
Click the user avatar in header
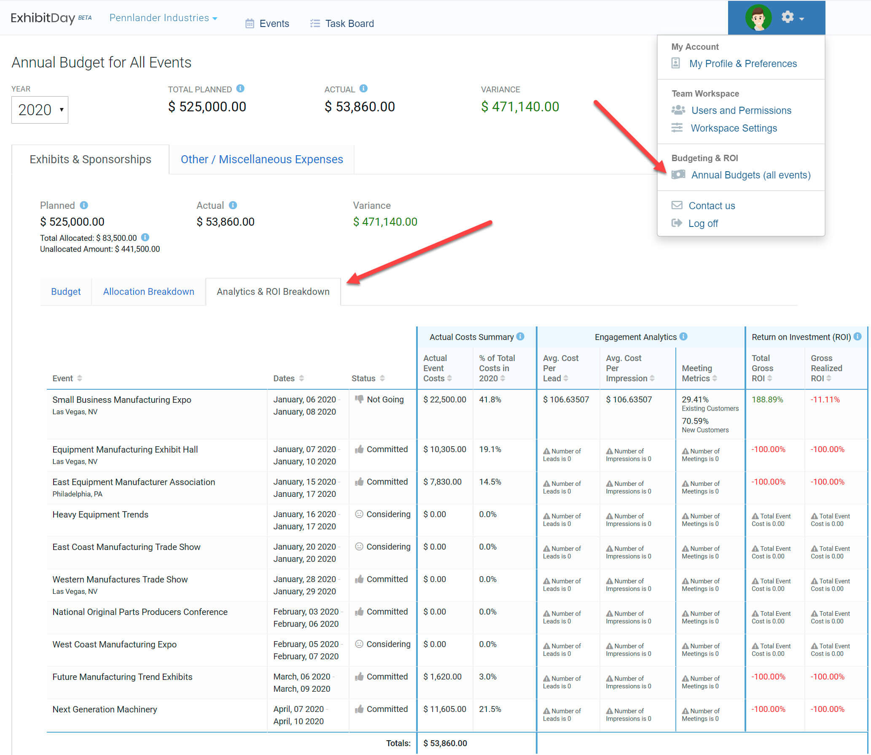pos(758,18)
